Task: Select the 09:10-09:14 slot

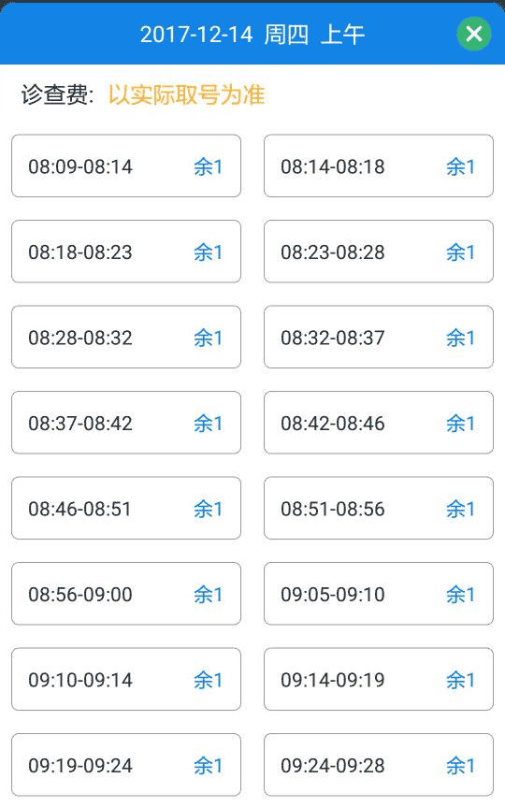Action: (126, 679)
